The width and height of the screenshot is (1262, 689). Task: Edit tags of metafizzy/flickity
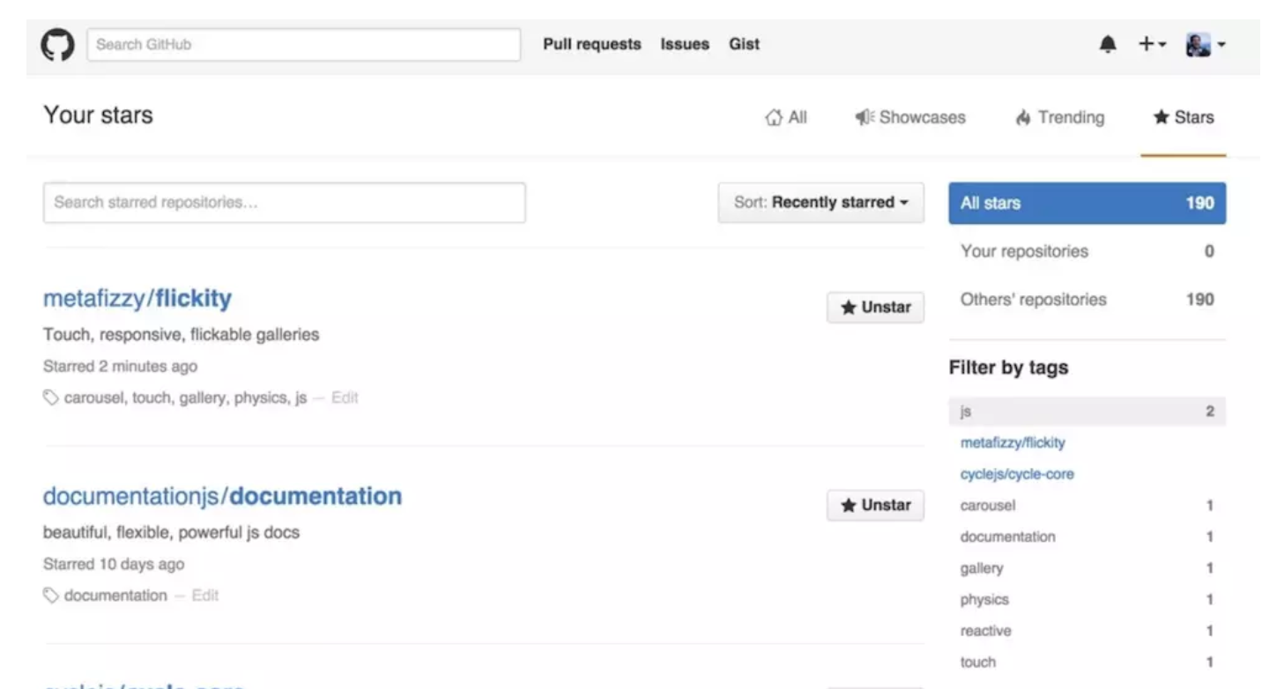coord(345,398)
